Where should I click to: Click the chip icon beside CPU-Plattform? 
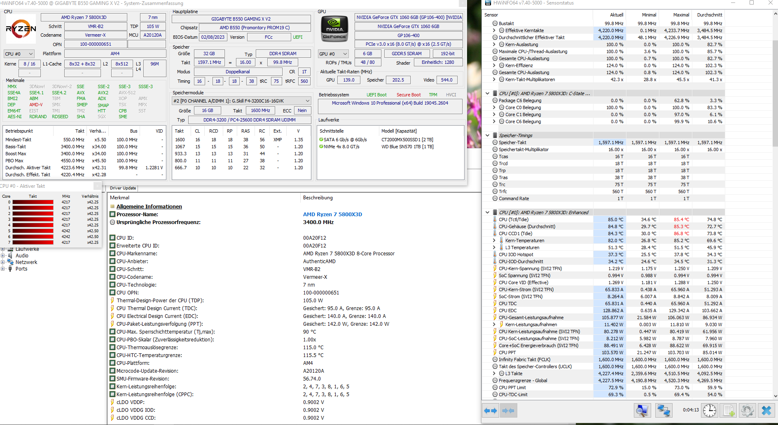click(112, 363)
